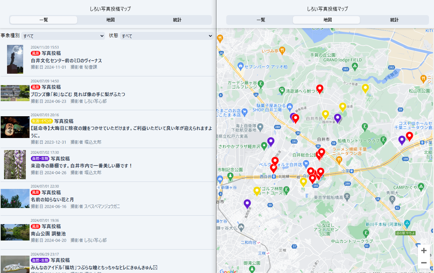434x273 pixels.
Task: Click red pin near 清遊湖へら鮒つり
Action: pos(320,89)
